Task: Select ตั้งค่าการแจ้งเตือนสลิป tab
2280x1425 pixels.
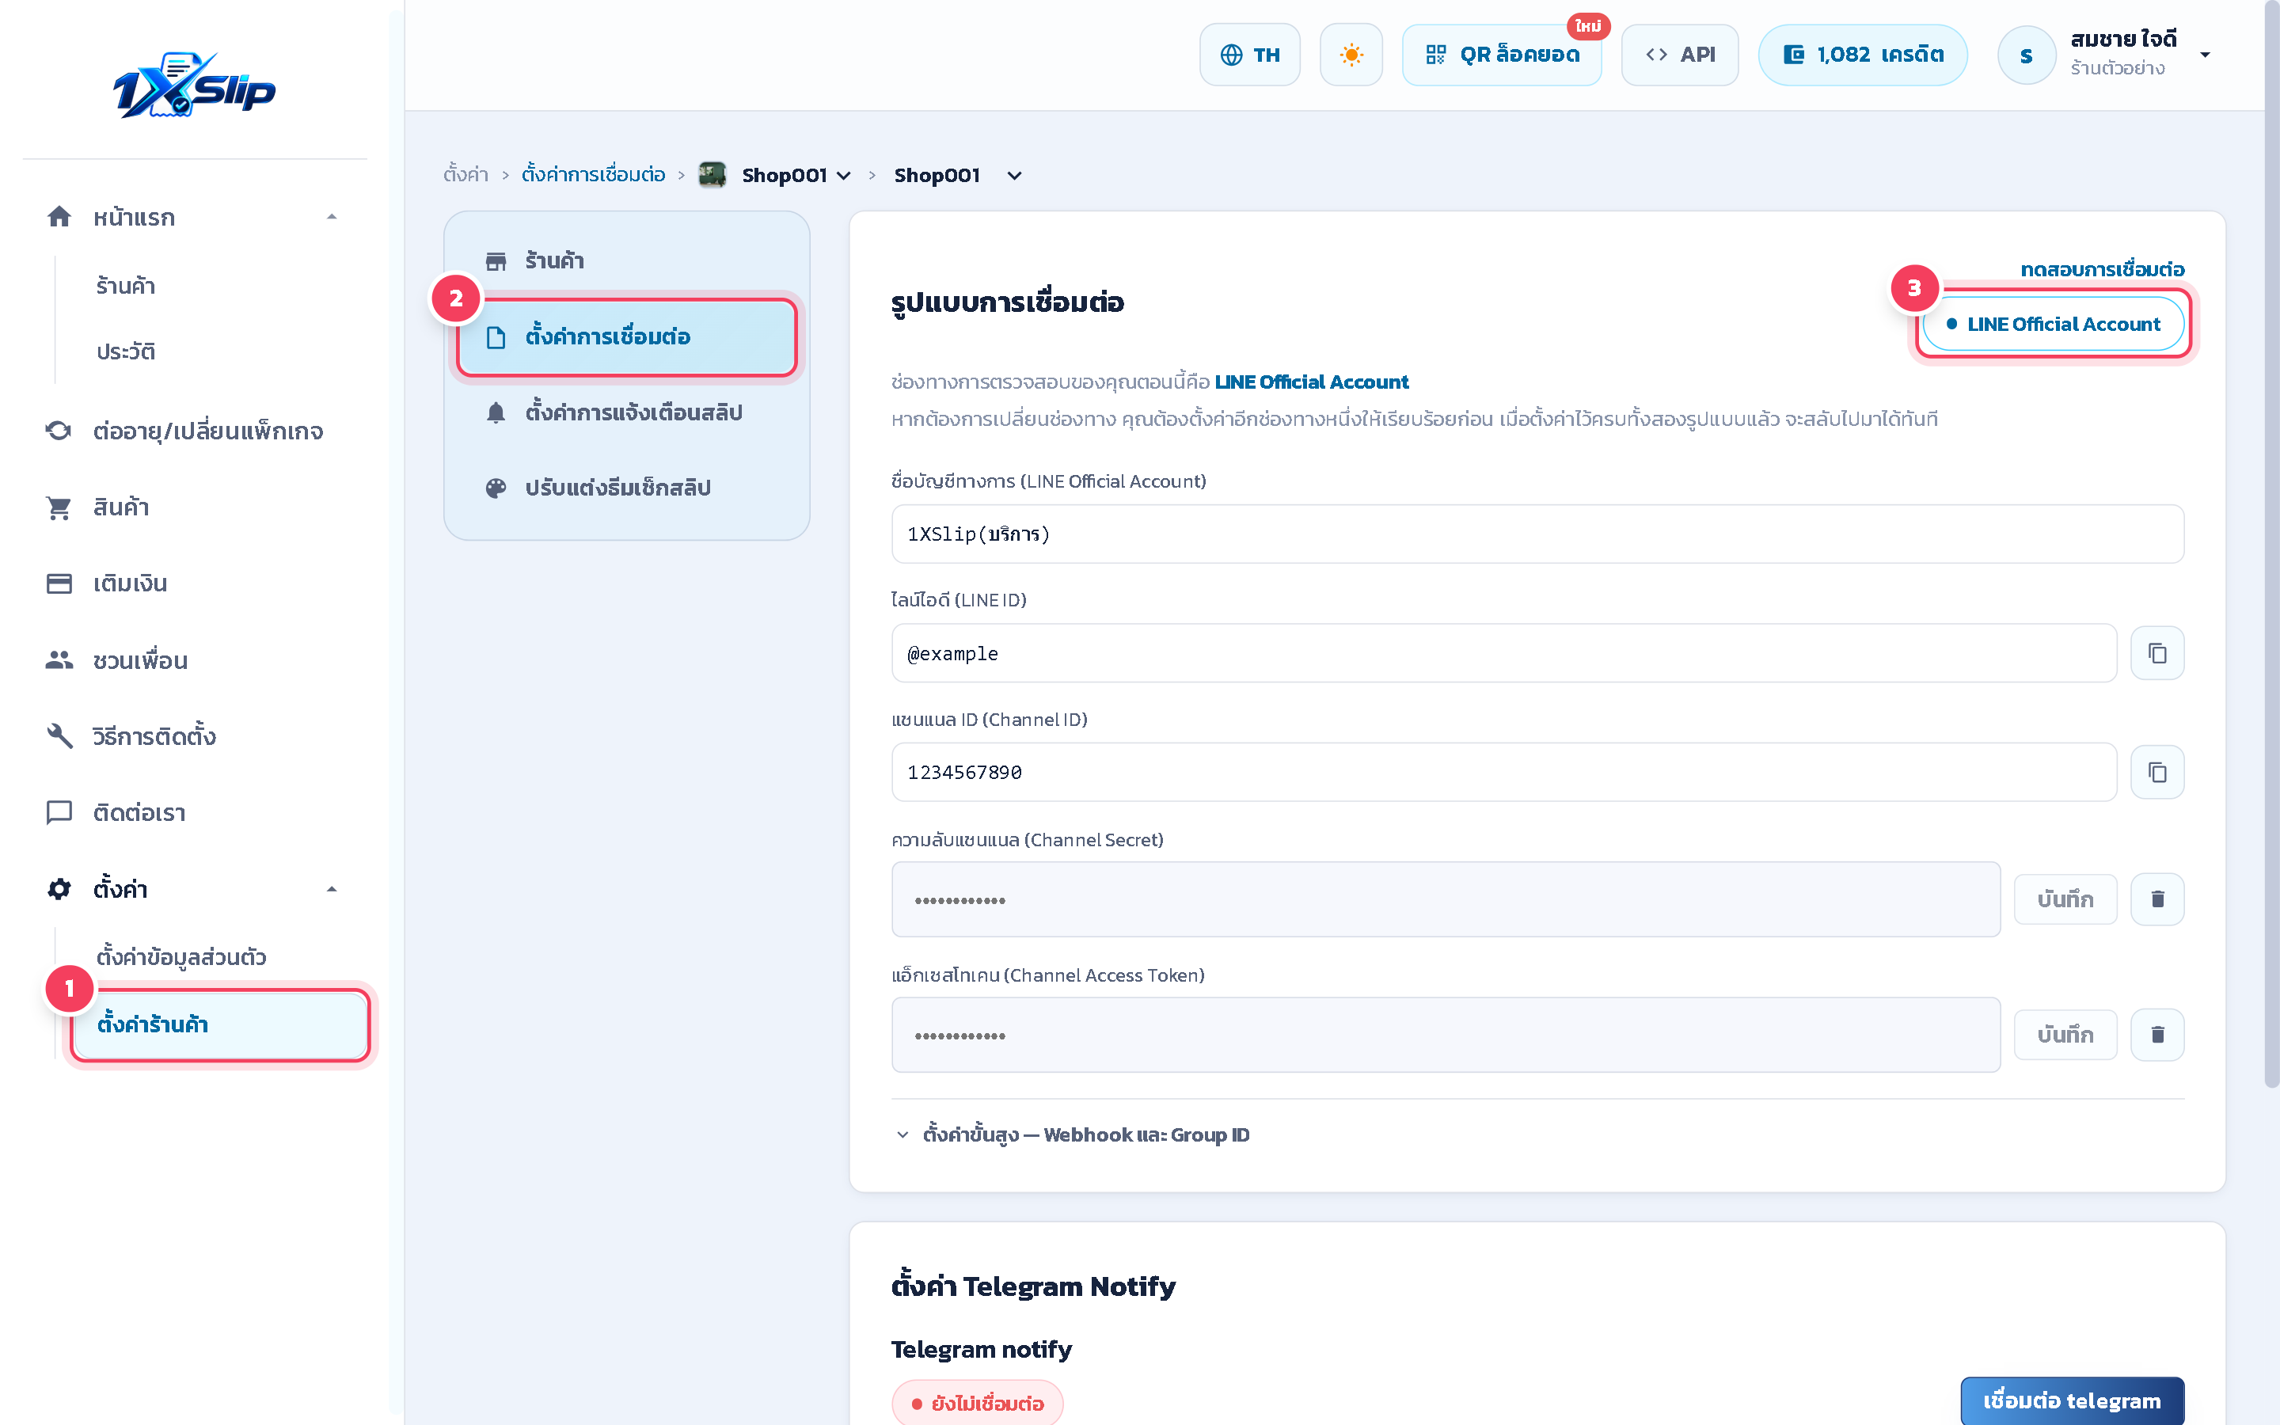Action: (x=628, y=412)
